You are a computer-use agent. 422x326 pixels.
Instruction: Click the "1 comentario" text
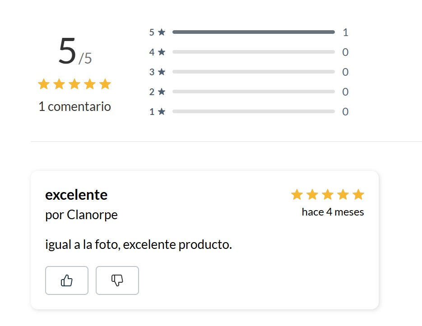click(74, 107)
